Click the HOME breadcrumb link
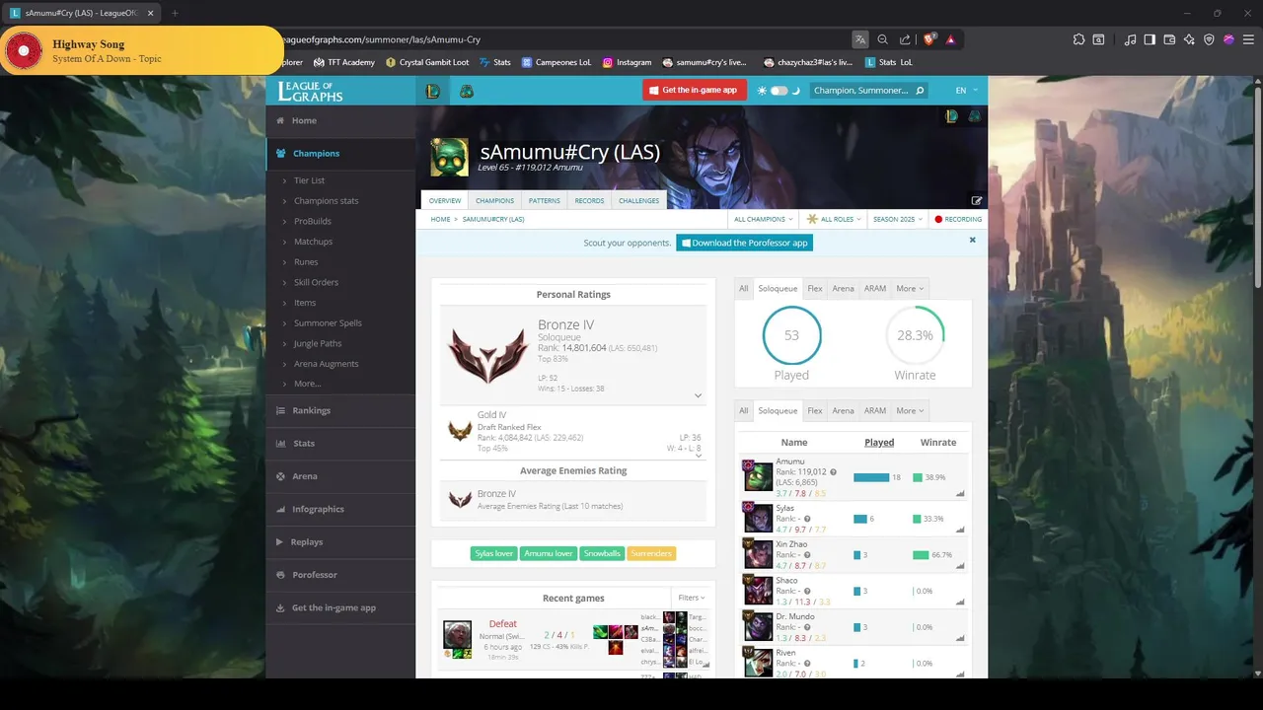This screenshot has height=710, width=1263. tap(440, 219)
